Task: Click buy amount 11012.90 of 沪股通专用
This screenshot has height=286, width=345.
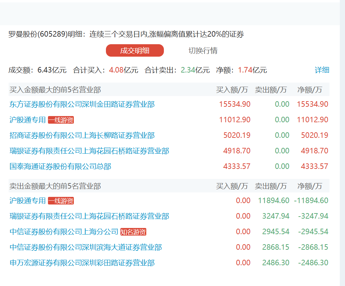Action: point(235,120)
